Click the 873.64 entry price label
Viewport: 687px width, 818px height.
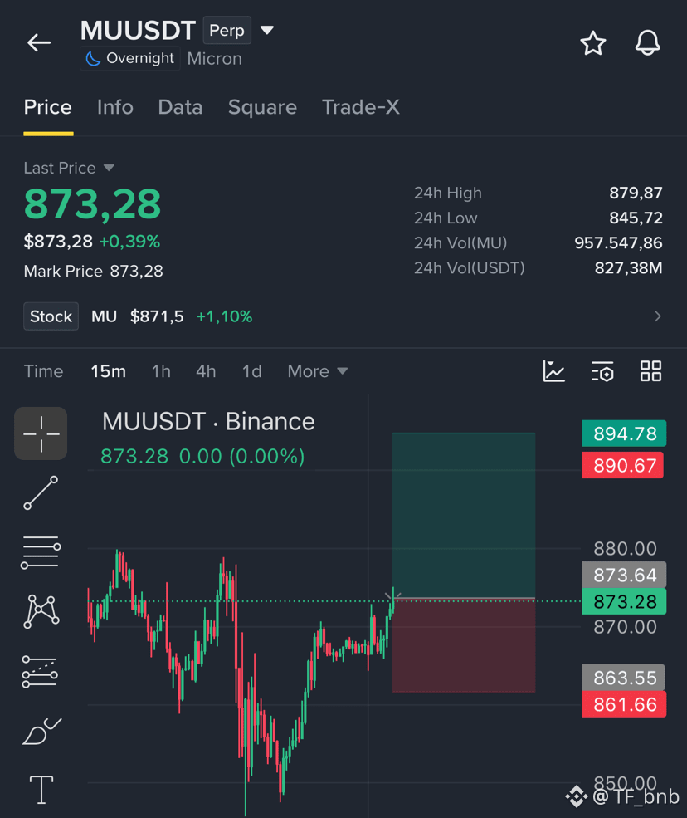pyautogui.click(x=625, y=575)
